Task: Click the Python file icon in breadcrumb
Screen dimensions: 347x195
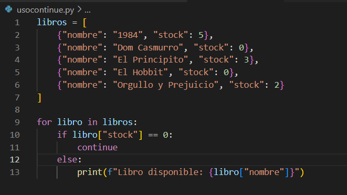Action: [9, 9]
